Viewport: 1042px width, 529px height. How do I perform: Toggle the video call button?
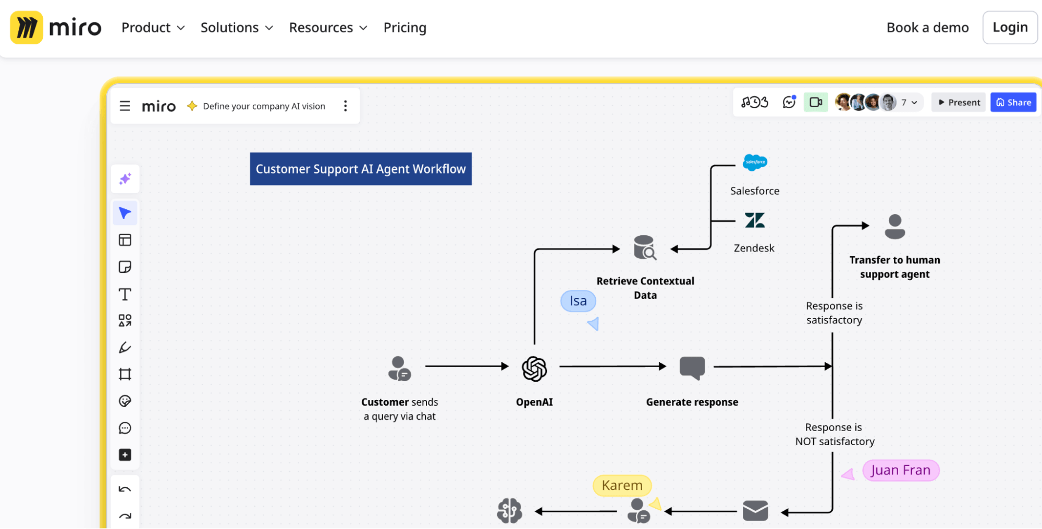[x=816, y=103]
